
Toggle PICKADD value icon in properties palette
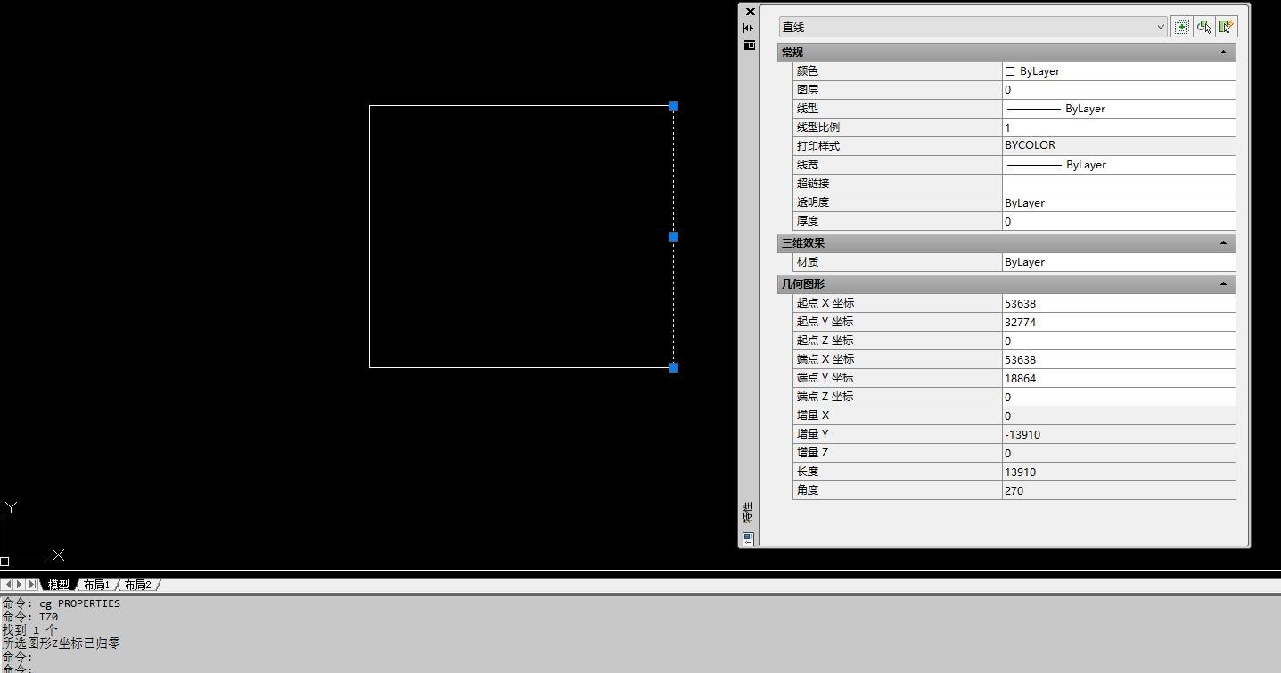point(1181,27)
